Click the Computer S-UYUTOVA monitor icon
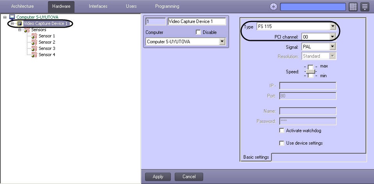Screen dimensions: 374x184 point(12,17)
